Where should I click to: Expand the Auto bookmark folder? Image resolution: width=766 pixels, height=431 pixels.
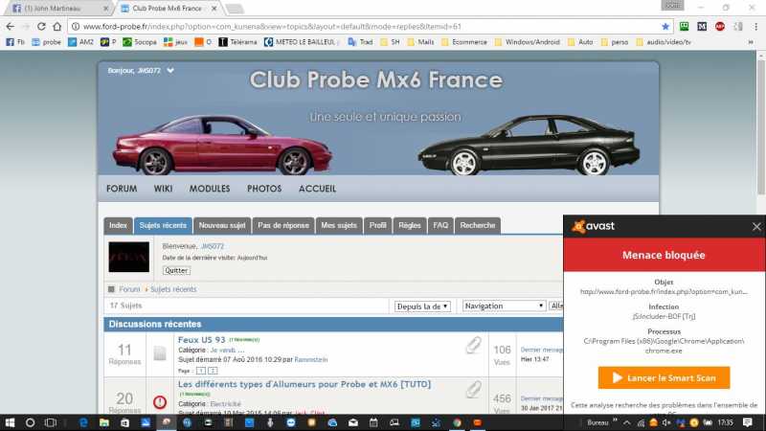coord(580,42)
